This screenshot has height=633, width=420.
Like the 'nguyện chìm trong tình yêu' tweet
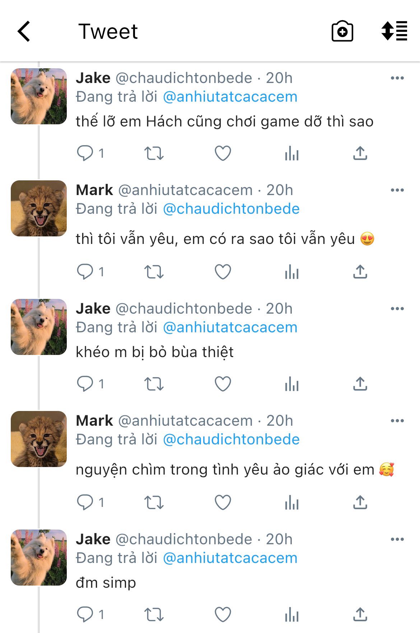[223, 503]
